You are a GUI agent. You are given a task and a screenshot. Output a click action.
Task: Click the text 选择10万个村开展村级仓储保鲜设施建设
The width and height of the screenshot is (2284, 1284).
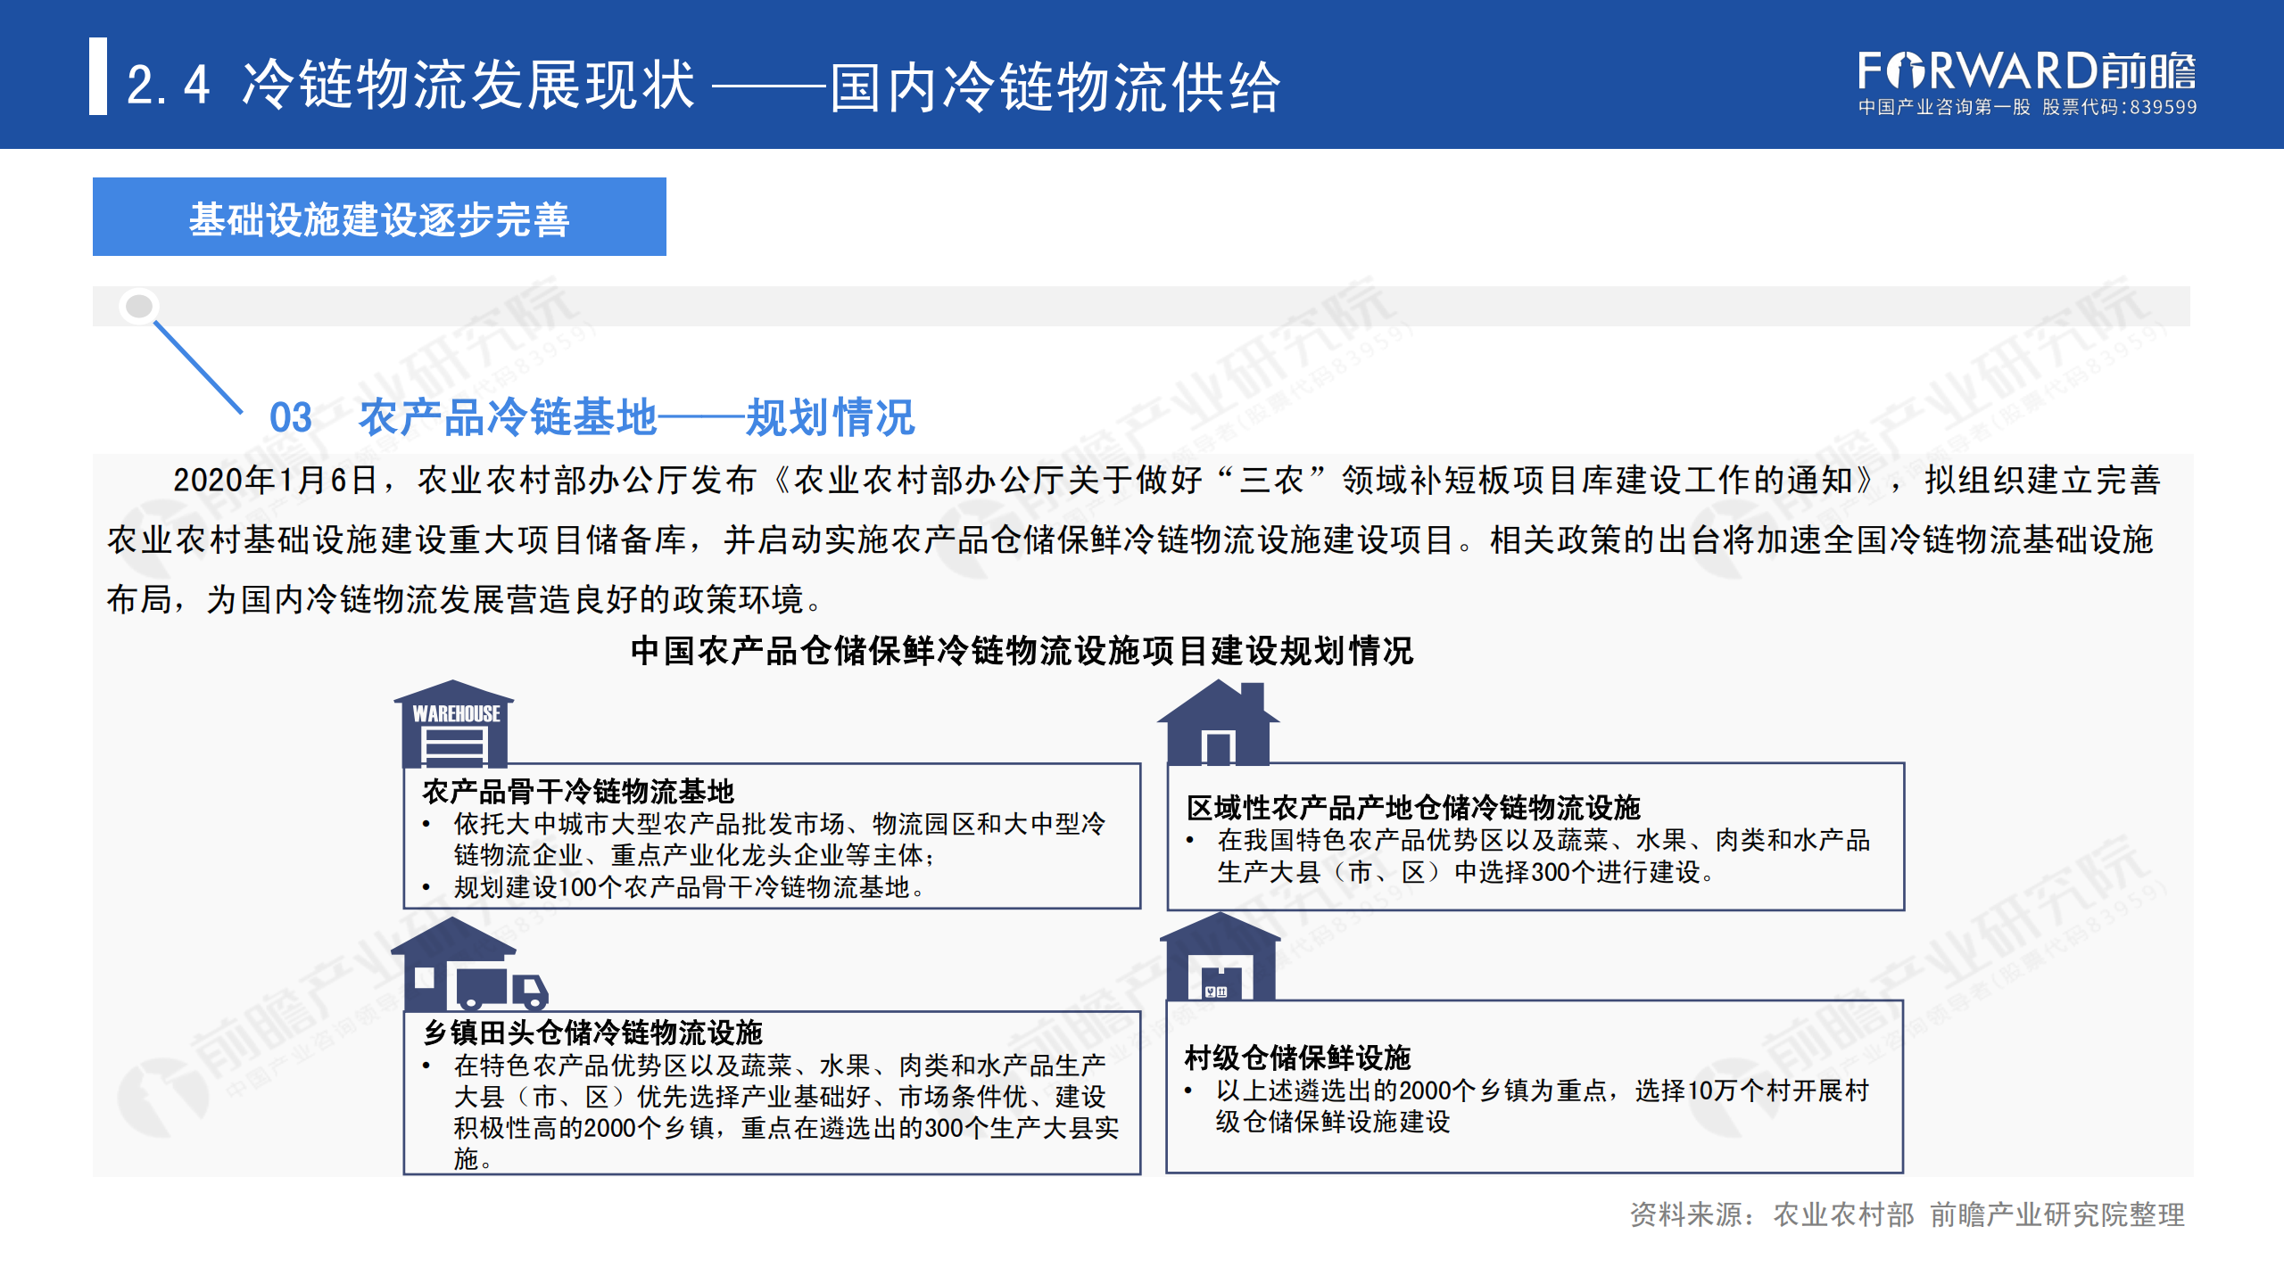[1543, 1106]
